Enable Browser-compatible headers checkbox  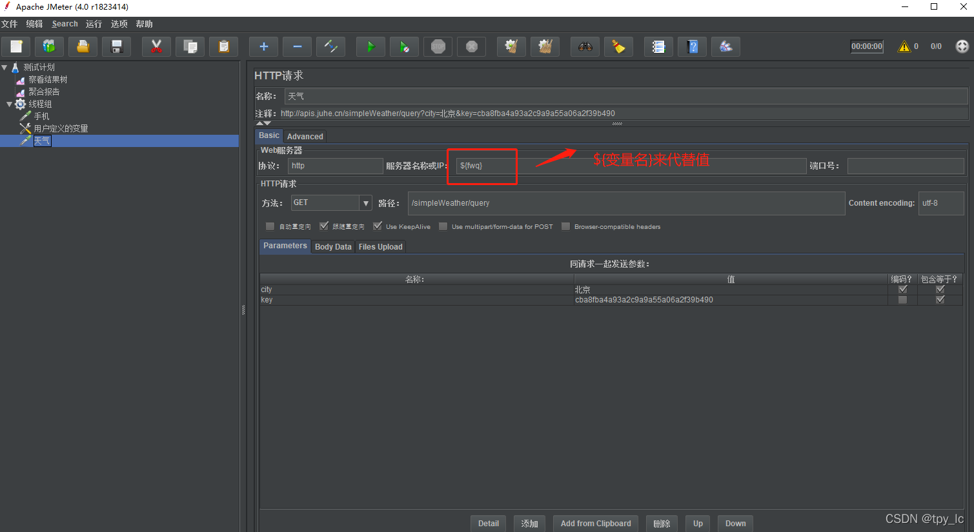(565, 226)
